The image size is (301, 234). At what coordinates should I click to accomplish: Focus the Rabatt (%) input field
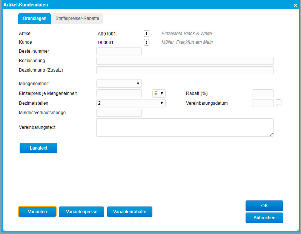click(x=263, y=93)
